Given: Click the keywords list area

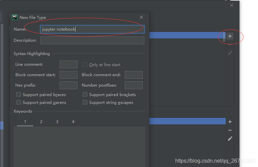Looking at the screenshot, I should (79, 146).
